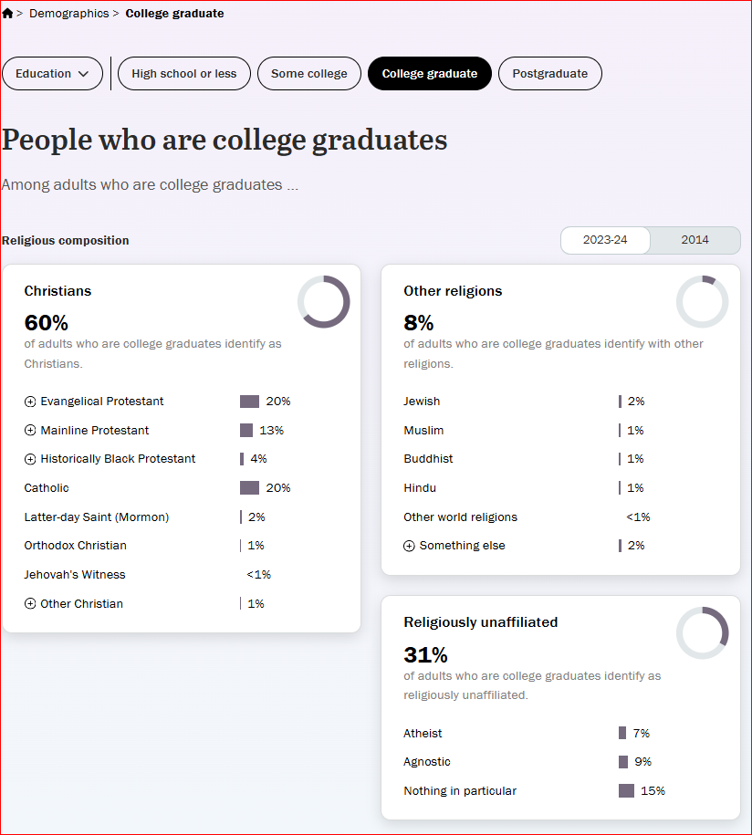The image size is (752, 835).
Task: Select the 2023-24 survey year
Action: [x=605, y=240]
